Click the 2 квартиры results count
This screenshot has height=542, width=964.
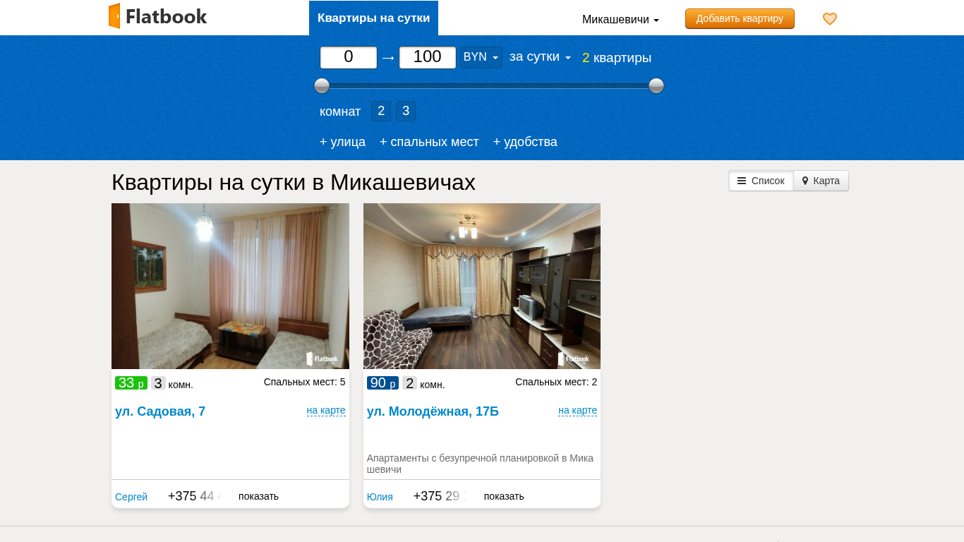tap(617, 58)
